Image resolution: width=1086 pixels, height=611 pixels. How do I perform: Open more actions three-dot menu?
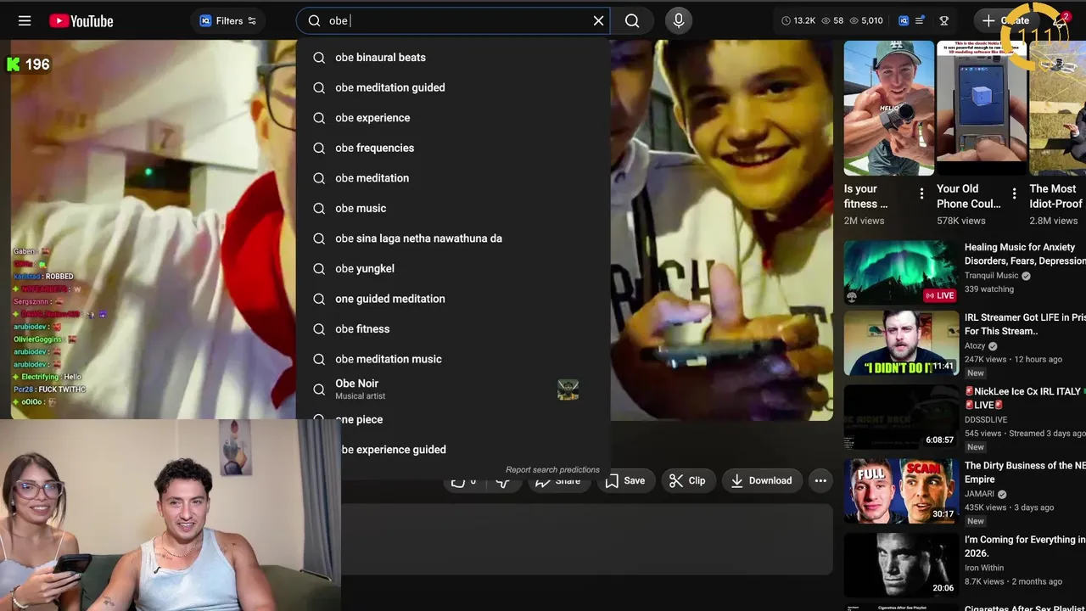(820, 480)
